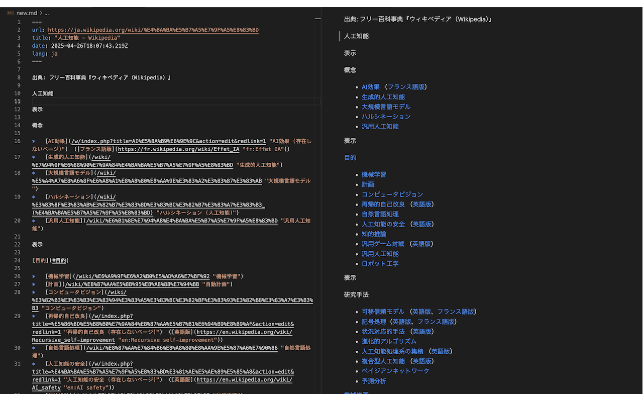Click line number 24 in editor gutter
Image resolution: width=643 pixels, height=402 pixels.
click(18, 260)
